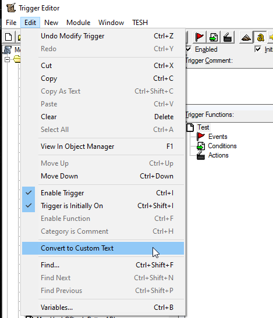The width and height of the screenshot is (273, 318).
Task: Select the Conditions node in Trigger Functions
Action: tap(222, 146)
